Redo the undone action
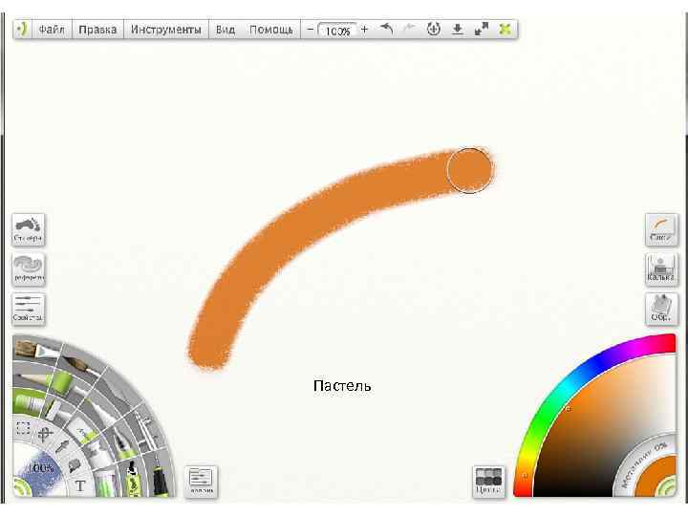 tap(409, 29)
